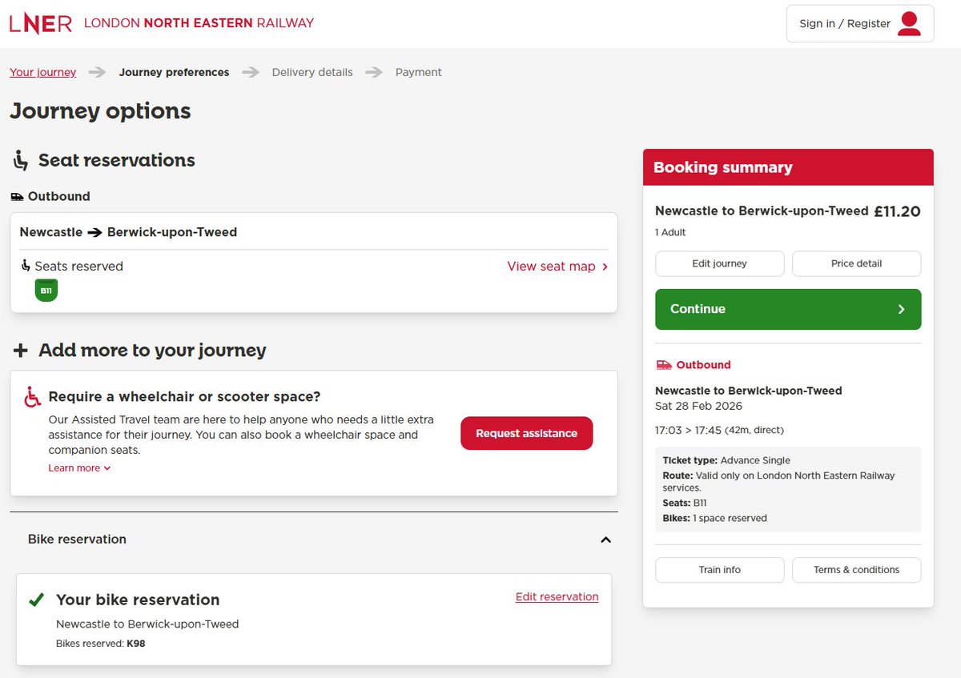Open View seat map link
Image resolution: width=961 pixels, height=678 pixels.
557,267
